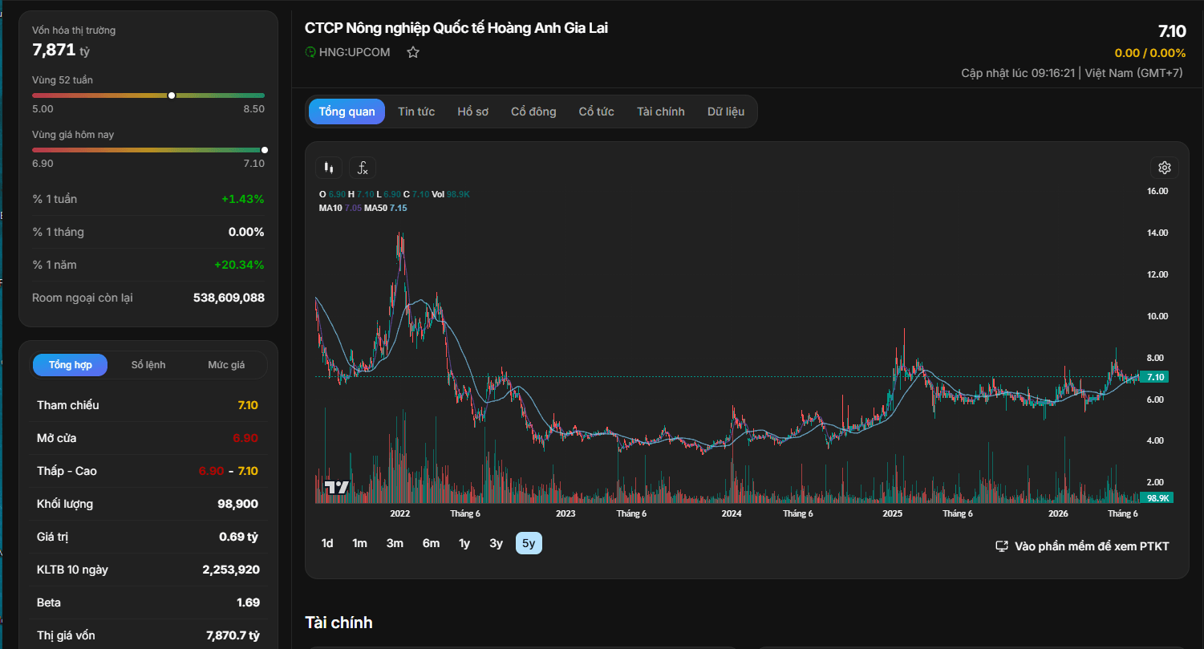Open the Dữ liệu tab
This screenshot has width=1204, height=649.
[726, 112]
